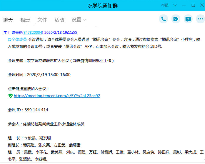Screen dimensions: 205x164
Task: Switch to the 聊天 tab
Action: pyautogui.click(x=8, y=20)
